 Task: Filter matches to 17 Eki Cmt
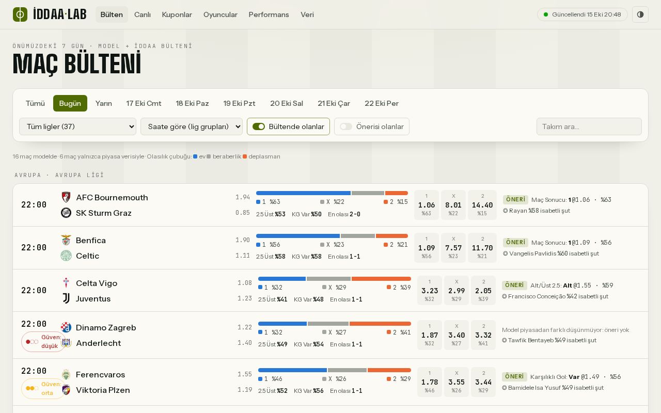144,103
